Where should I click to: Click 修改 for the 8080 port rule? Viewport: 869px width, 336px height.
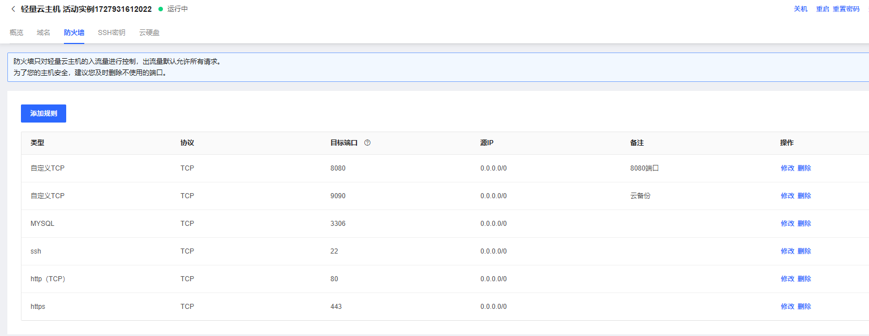pos(788,168)
